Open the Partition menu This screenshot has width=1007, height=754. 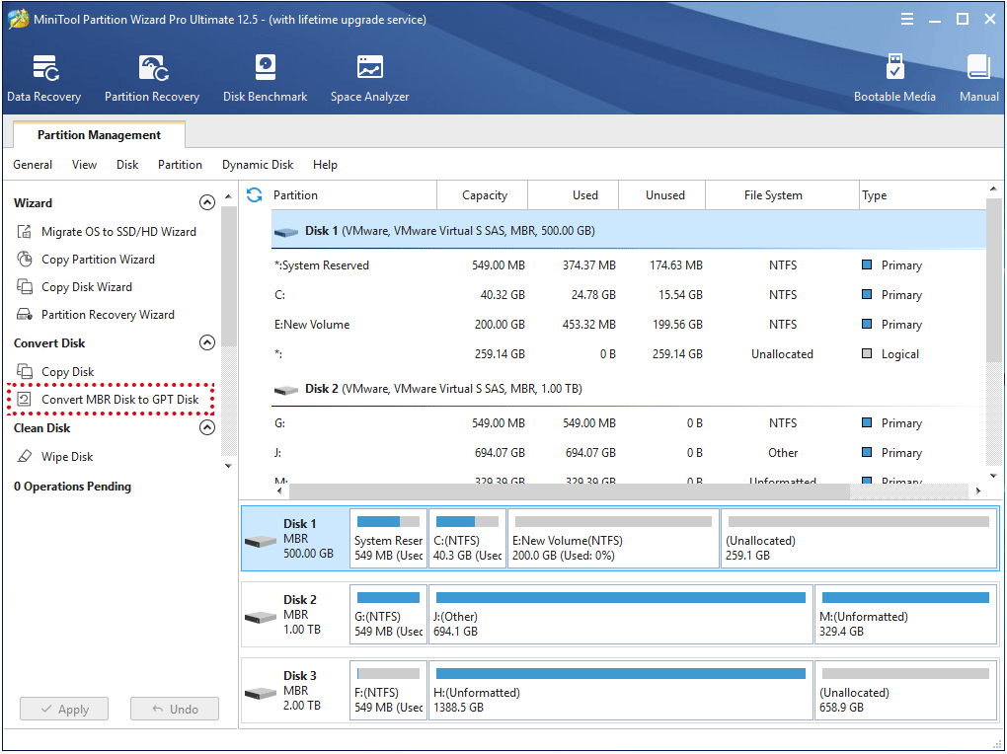[180, 165]
